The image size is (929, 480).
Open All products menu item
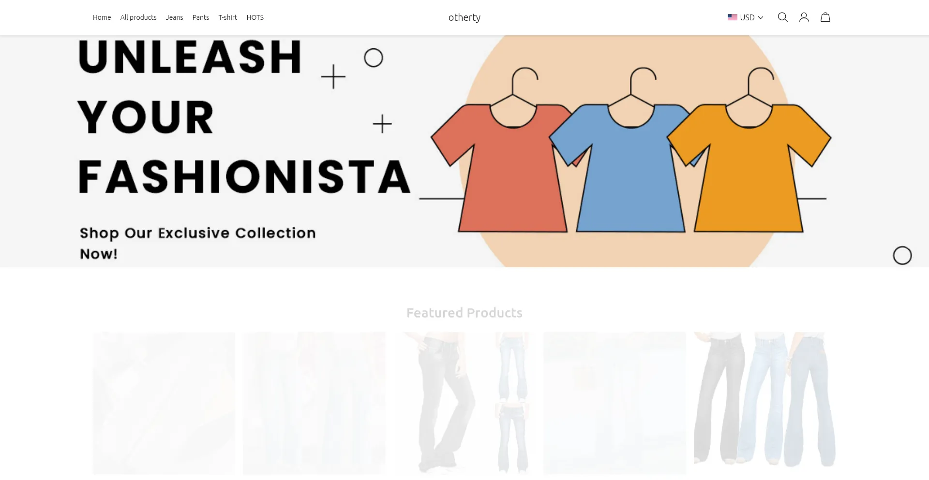pos(138,17)
